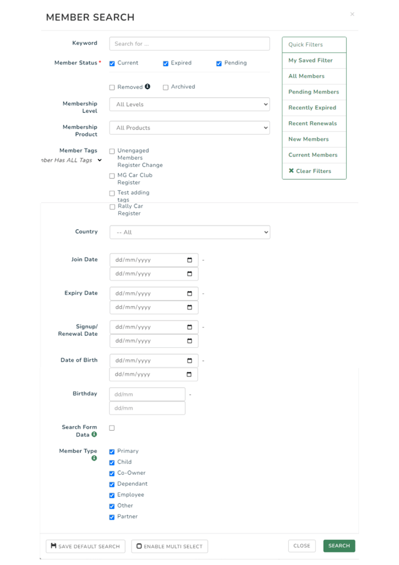Uncheck the Expired member status
This screenshot has width=399, height=565.
(x=166, y=63)
